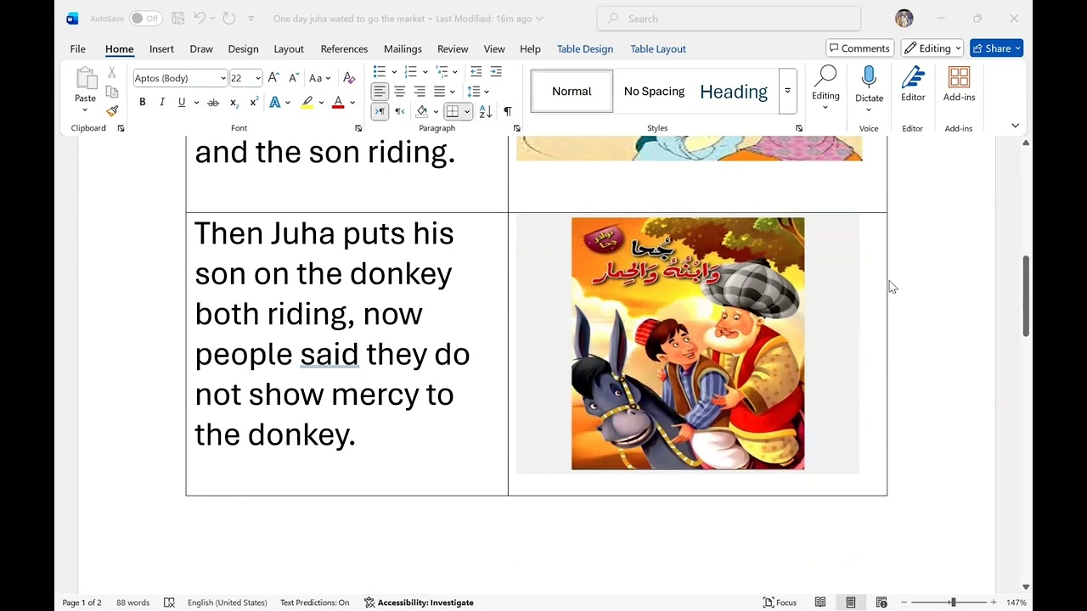Align text left
The width and height of the screenshot is (1087, 611).
point(380,91)
